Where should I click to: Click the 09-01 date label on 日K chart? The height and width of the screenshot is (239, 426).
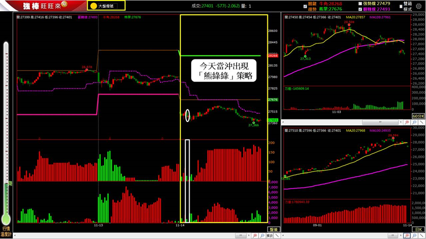317,225
